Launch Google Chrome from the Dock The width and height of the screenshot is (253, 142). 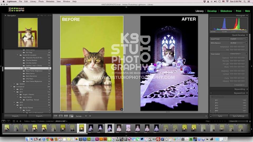pos(48,139)
